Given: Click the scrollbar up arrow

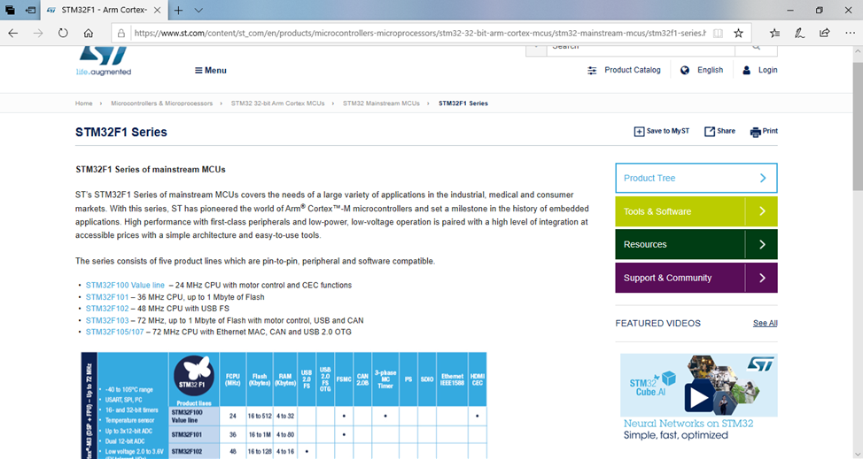Looking at the screenshot, I should pos(858,50).
